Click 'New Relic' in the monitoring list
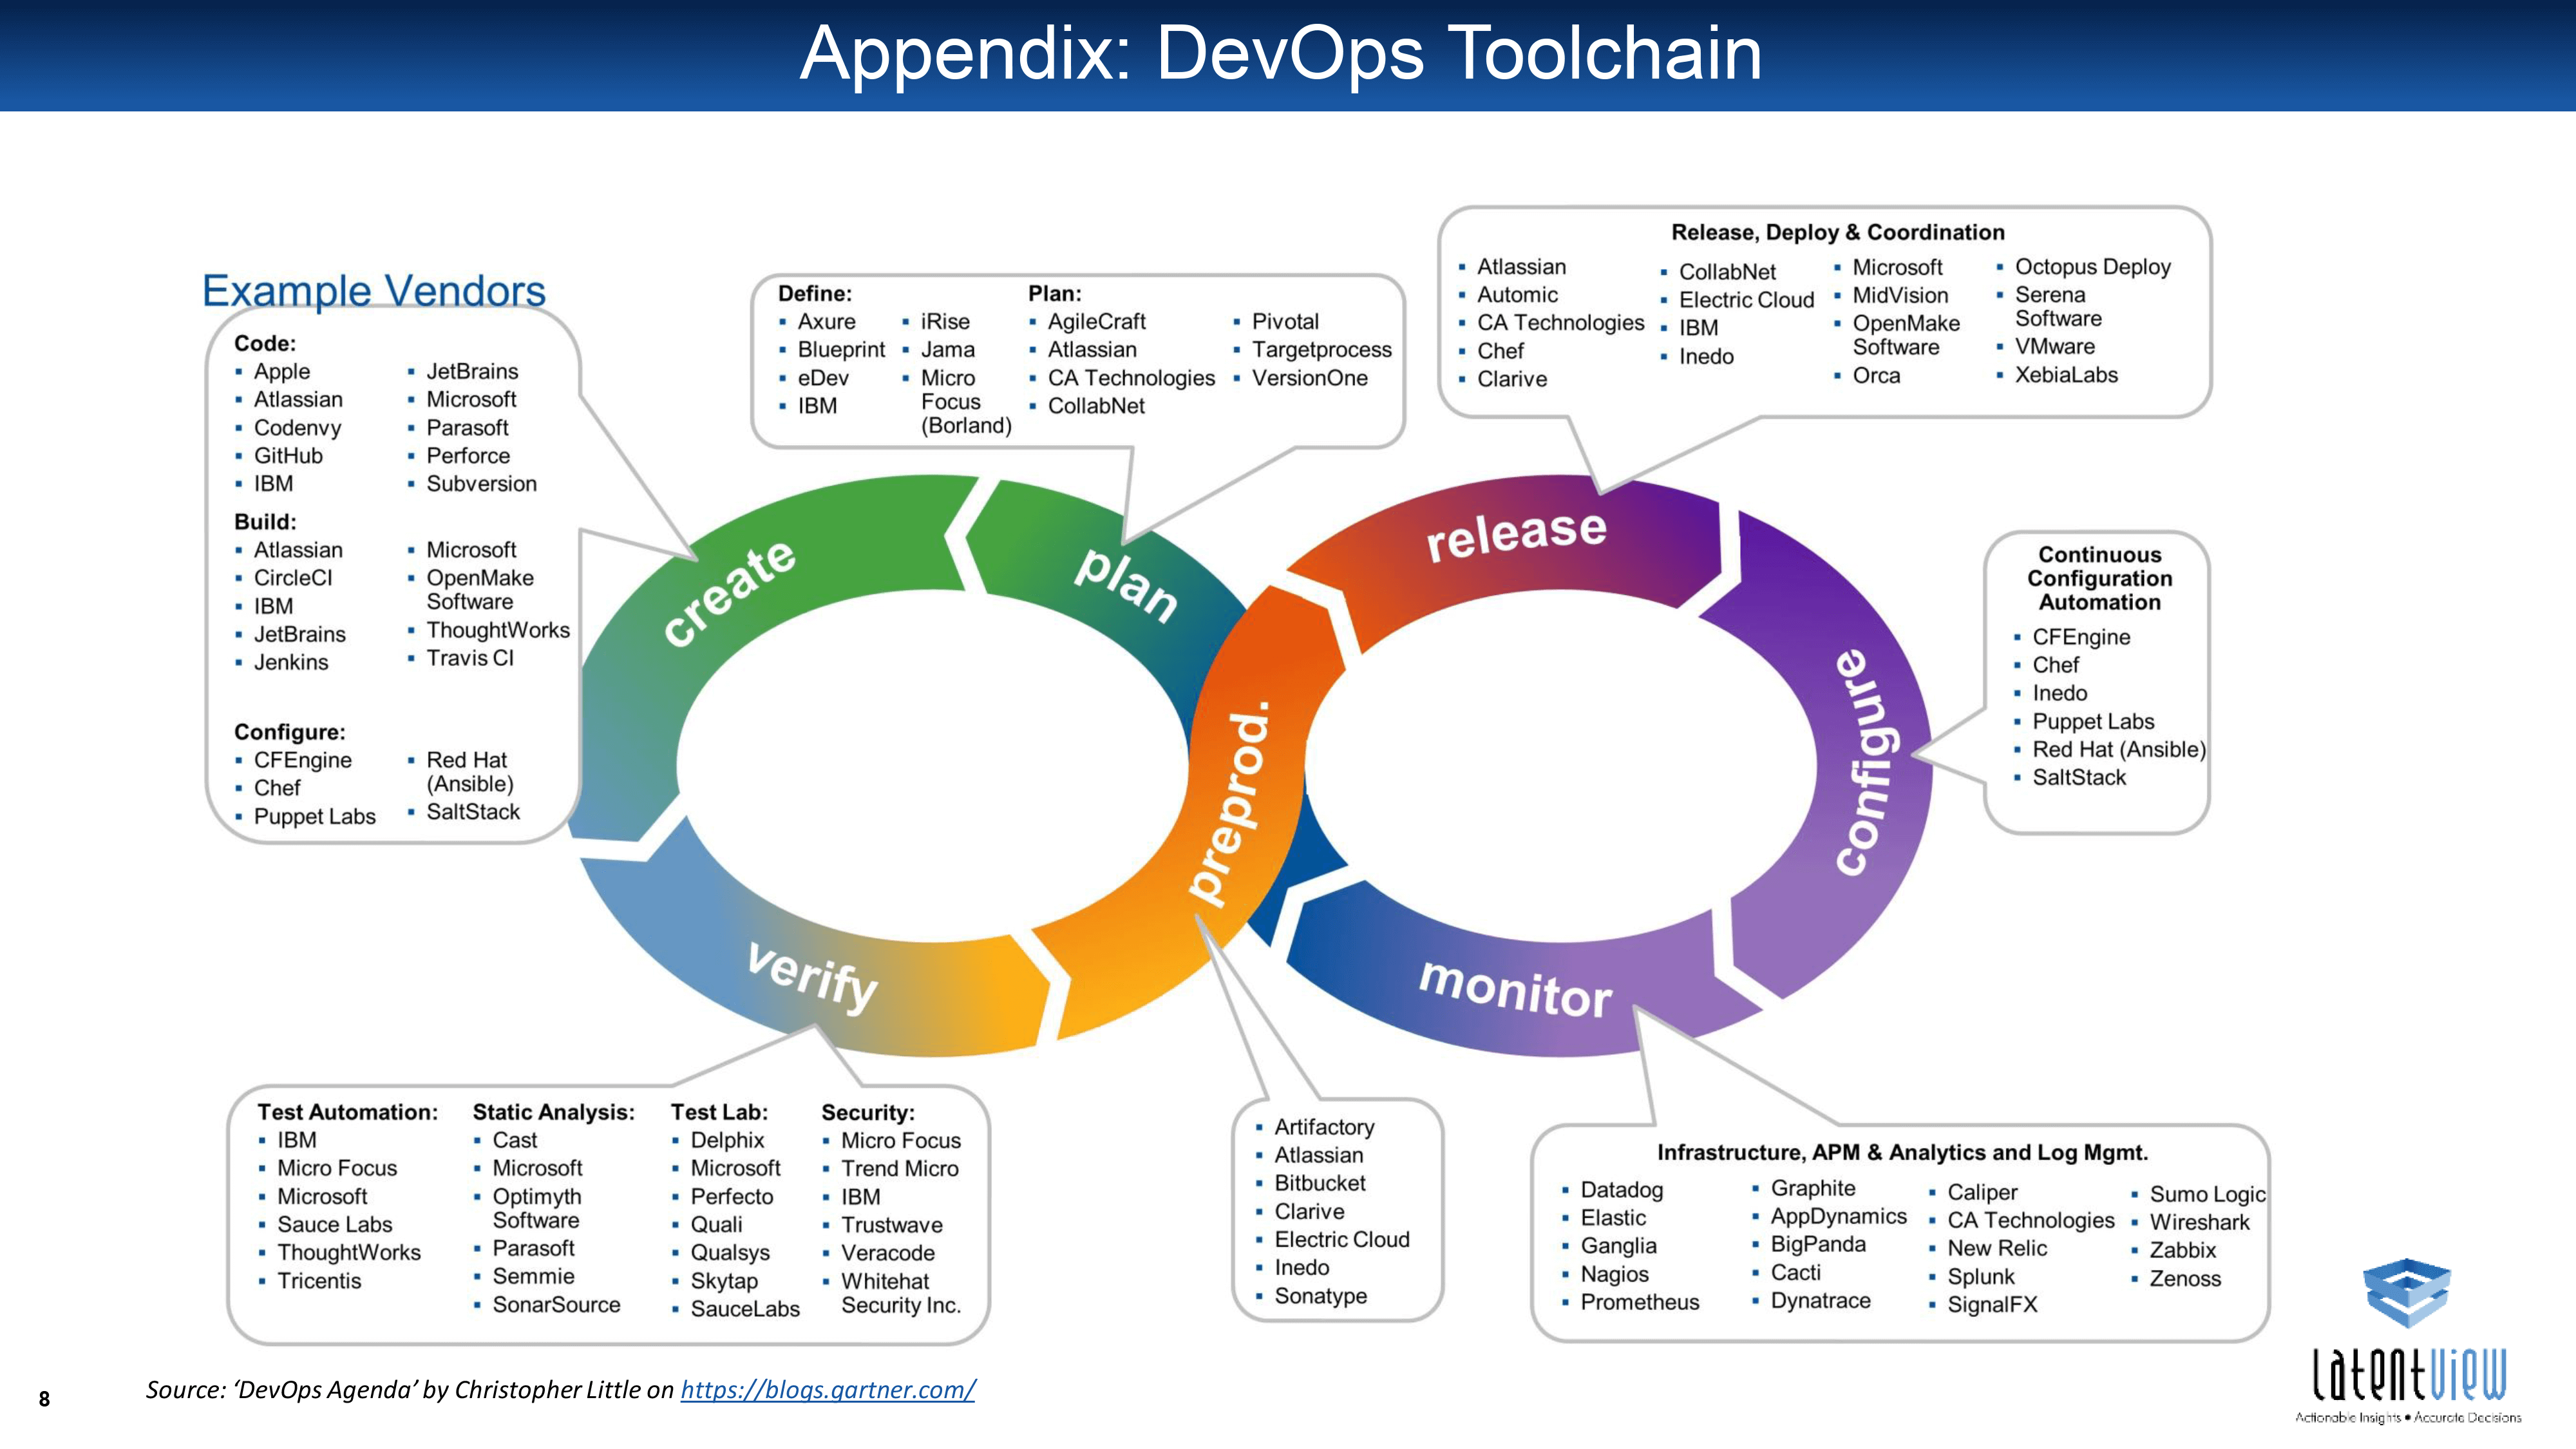 click(1997, 1248)
